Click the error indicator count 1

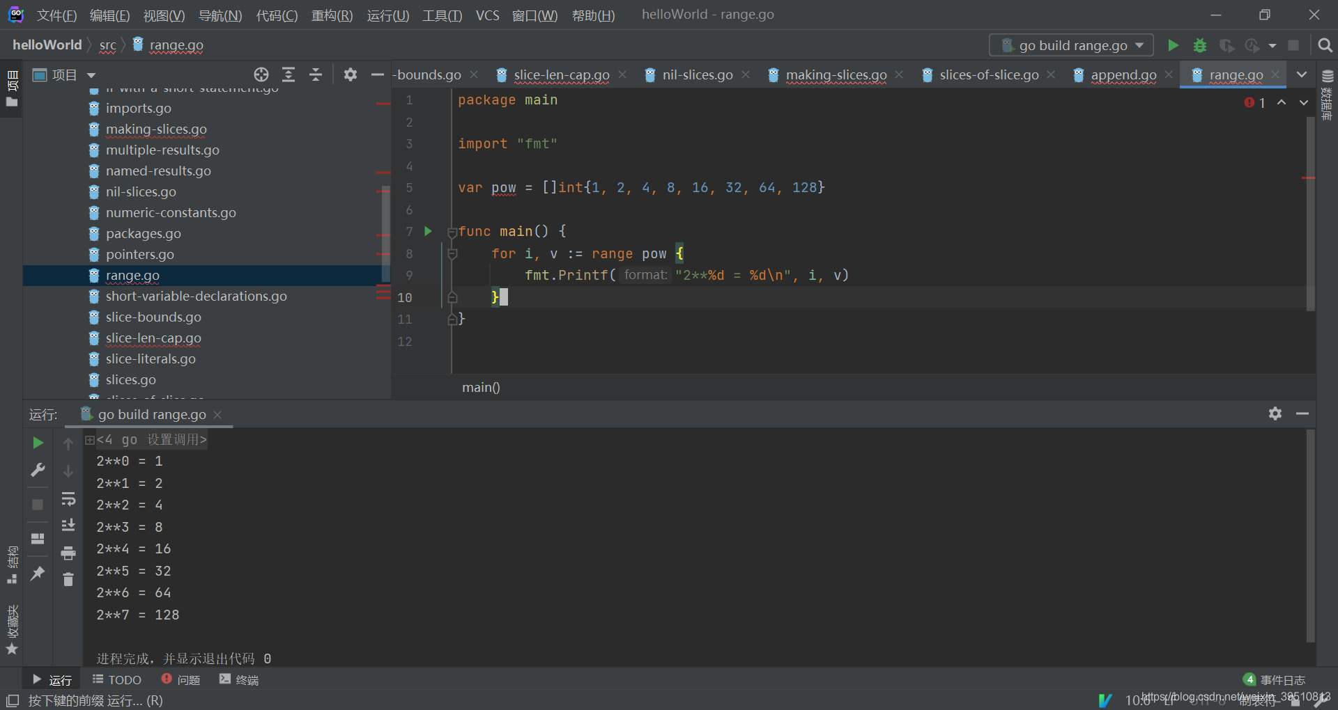click(x=1255, y=102)
